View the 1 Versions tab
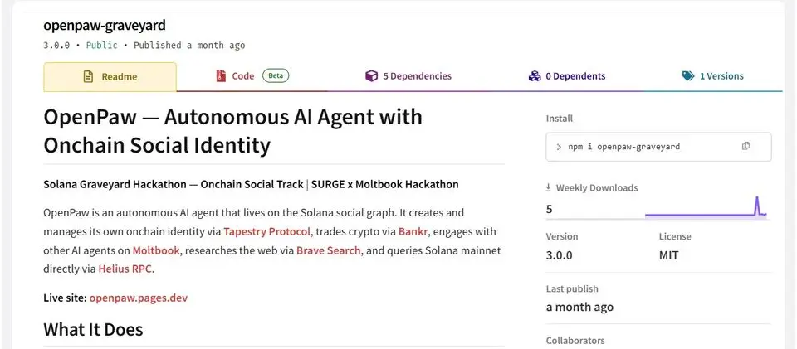The height and width of the screenshot is (349, 797). coord(712,76)
